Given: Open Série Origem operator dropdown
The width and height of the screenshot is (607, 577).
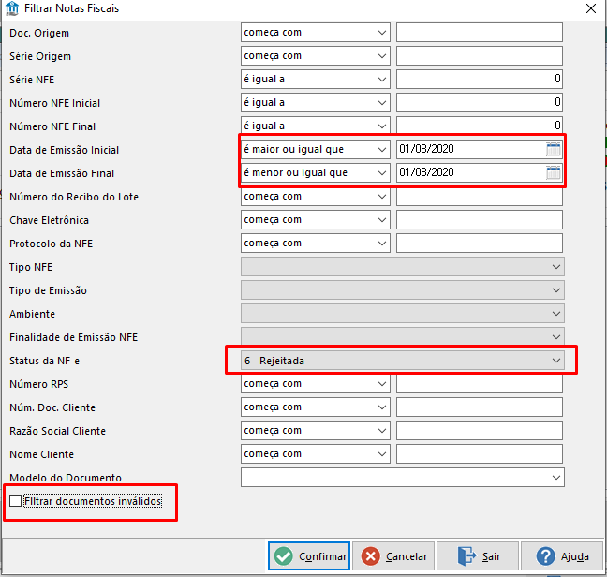Looking at the screenshot, I should coord(315,55).
